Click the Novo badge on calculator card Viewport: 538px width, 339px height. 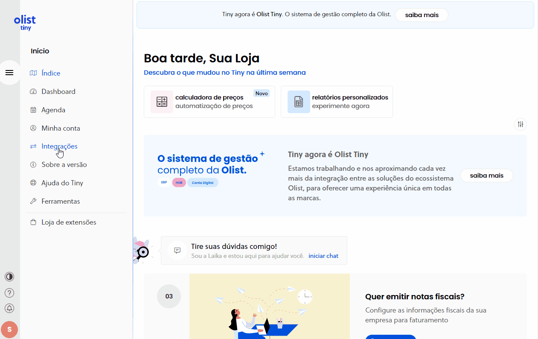pyautogui.click(x=262, y=93)
